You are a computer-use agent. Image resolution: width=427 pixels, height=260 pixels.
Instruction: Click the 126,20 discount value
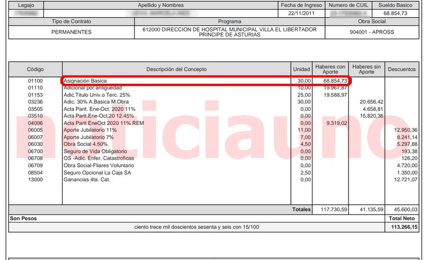[409, 159]
